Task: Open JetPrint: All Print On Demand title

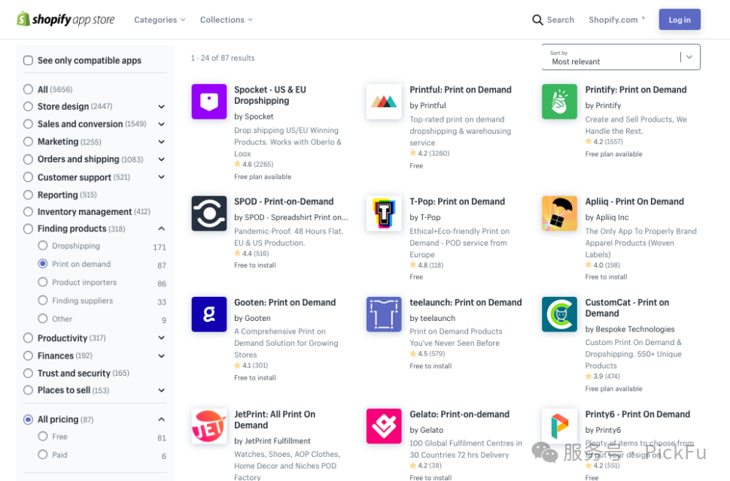Action: [275, 419]
